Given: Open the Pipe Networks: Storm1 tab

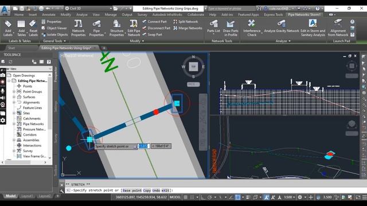Looking at the screenshot, I should pyautogui.click(x=304, y=14).
